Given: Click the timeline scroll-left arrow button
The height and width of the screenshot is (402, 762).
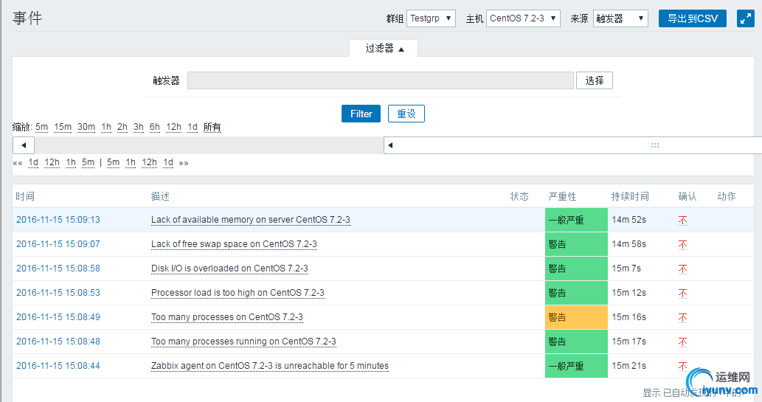Looking at the screenshot, I should (x=24, y=145).
